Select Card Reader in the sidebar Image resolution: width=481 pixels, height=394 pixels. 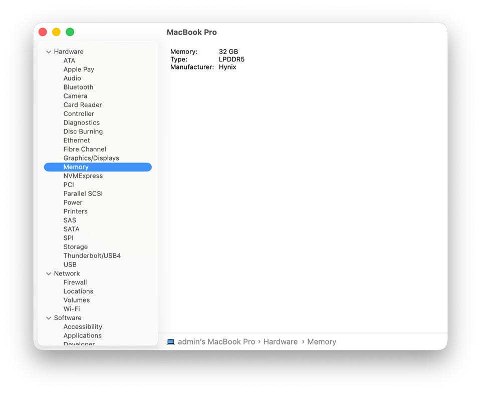tap(83, 105)
